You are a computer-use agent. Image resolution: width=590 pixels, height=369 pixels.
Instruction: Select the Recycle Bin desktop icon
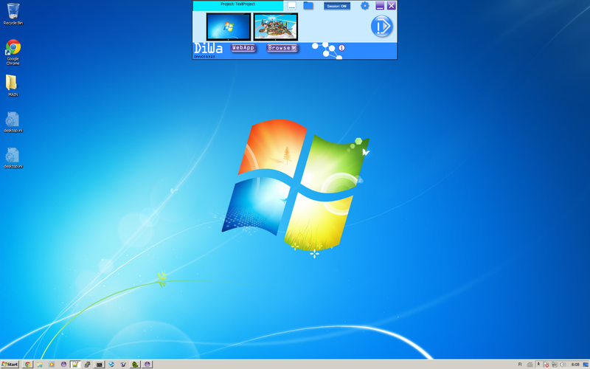coord(13,14)
